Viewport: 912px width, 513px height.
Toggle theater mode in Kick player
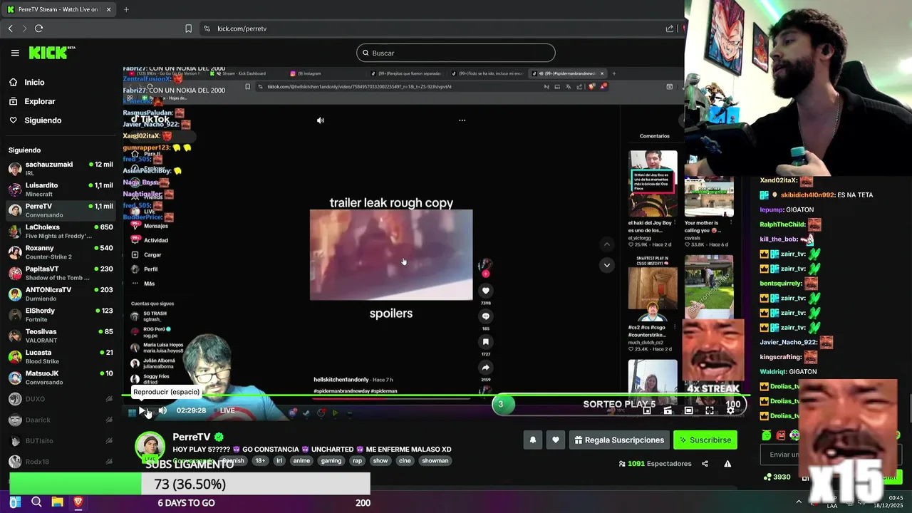pyautogui.click(x=688, y=410)
